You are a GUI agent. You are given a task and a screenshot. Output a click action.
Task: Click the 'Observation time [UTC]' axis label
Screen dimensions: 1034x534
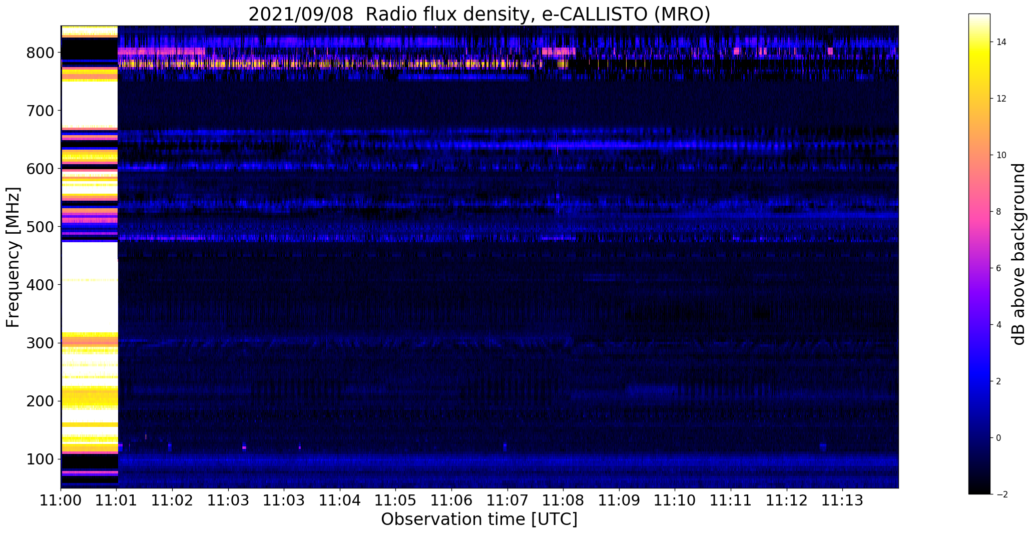pyautogui.click(x=479, y=519)
